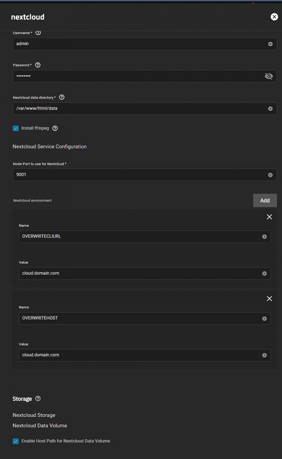Clear the Nextcloud data directory field
The image size is (282, 459).
[x=270, y=109]
